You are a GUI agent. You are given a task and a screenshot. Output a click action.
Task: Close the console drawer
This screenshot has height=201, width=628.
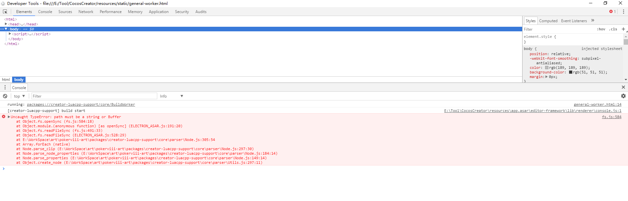(x=623, y=87)
